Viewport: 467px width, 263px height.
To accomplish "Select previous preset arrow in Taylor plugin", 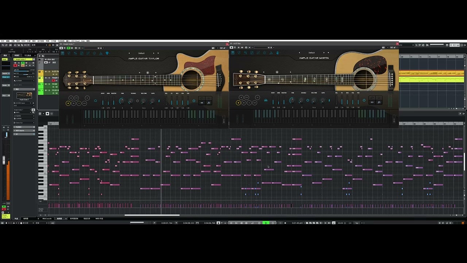I will pyautogui.click(x=129, y=53).
